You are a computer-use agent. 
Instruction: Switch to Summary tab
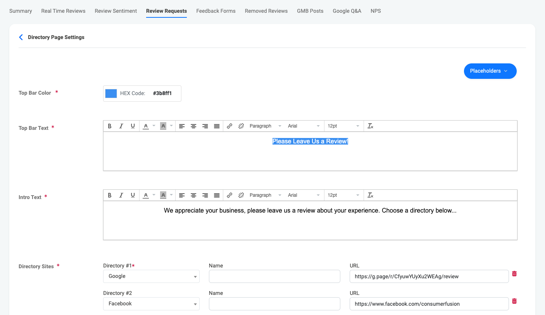21,11
